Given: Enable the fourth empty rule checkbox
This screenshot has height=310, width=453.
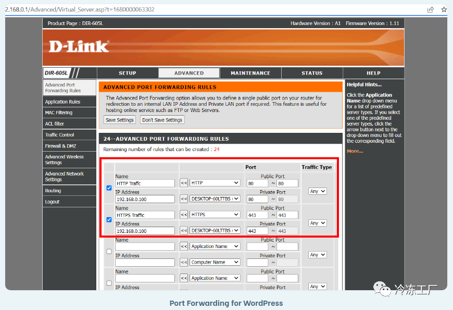Looking at the screenshot, I should [109, 283].
